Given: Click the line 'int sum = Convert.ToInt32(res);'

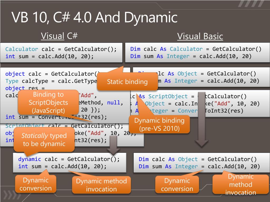Looking at the screenshot, I should (x=56, y=117).
